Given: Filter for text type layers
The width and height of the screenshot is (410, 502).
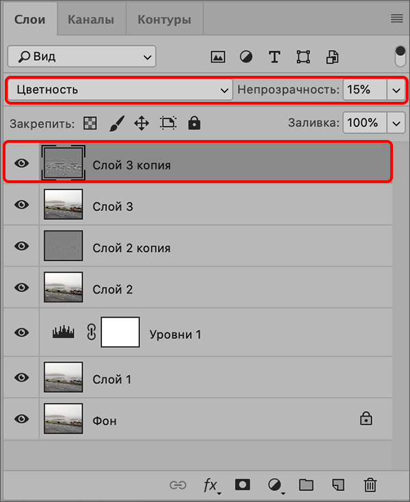Looking at the screenshot, I should [275, 57].
